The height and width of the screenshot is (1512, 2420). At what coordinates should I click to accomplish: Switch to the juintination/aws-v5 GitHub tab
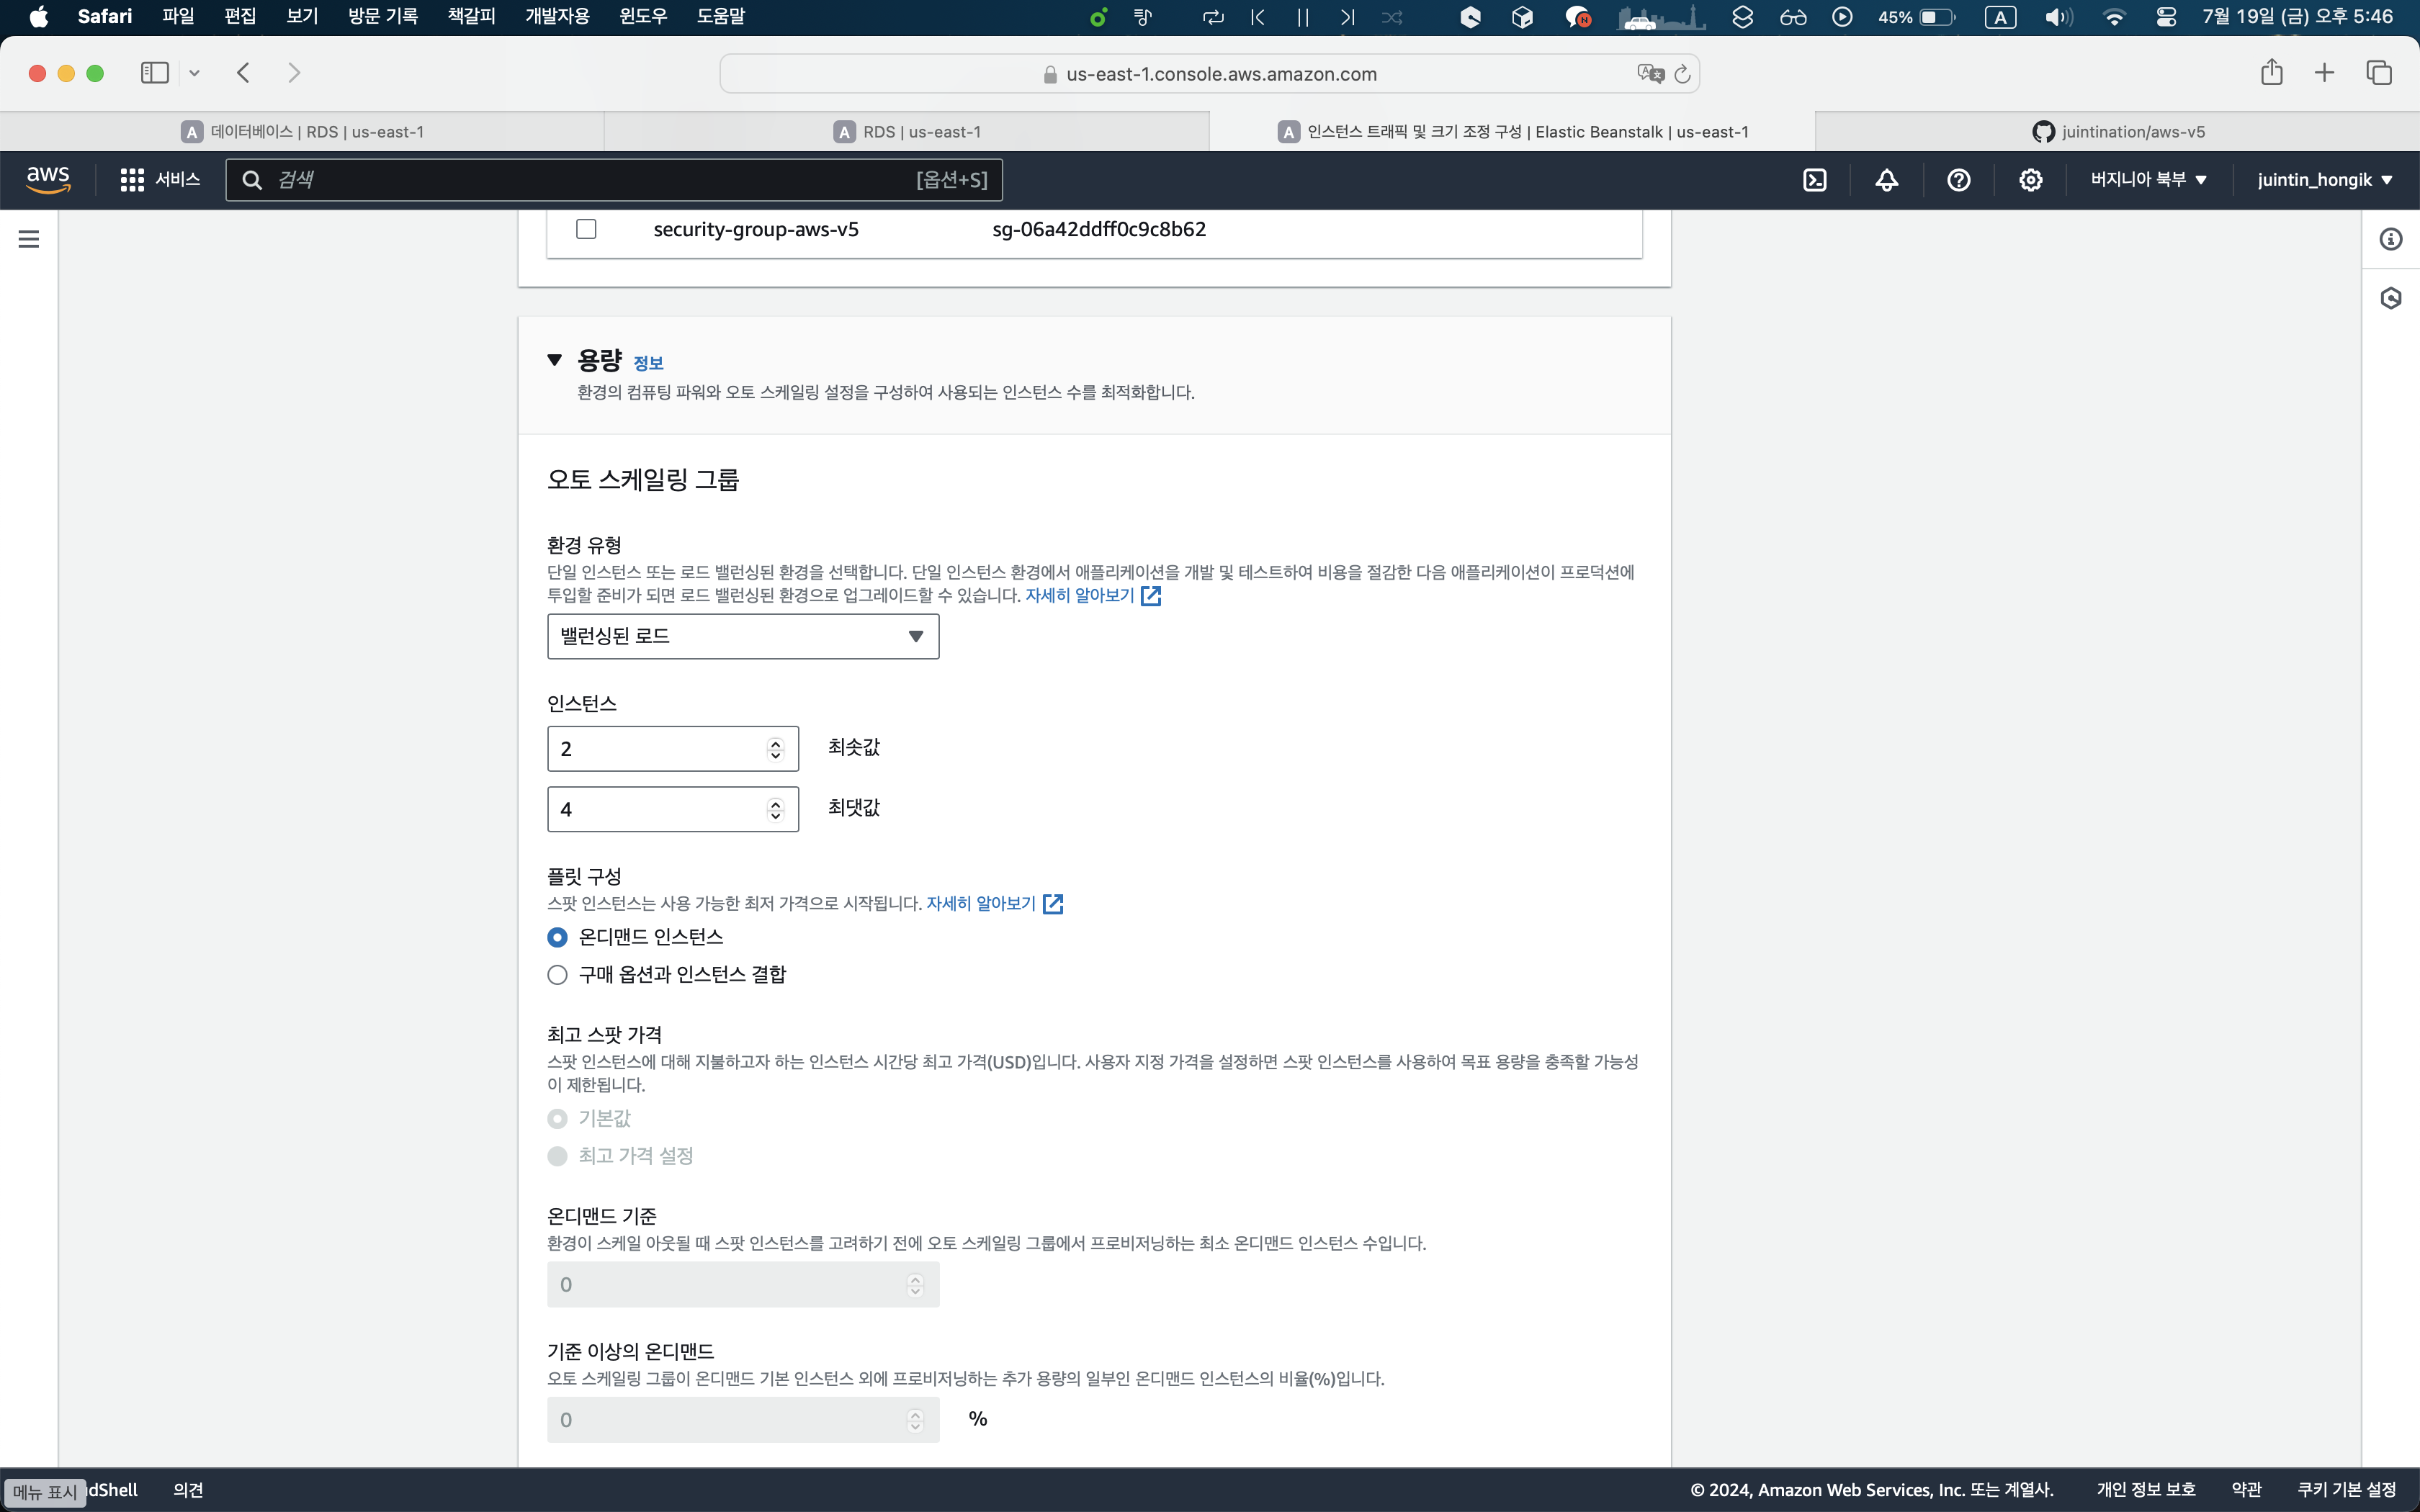tap(2117, 132)
